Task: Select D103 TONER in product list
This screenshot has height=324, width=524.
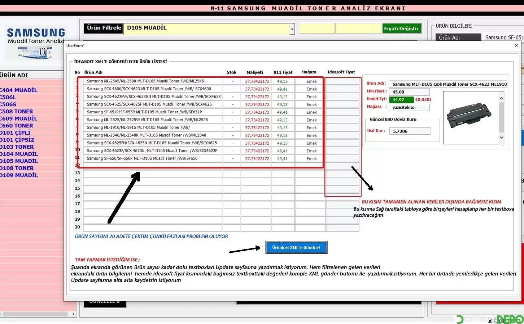Action: click(17, 147)
